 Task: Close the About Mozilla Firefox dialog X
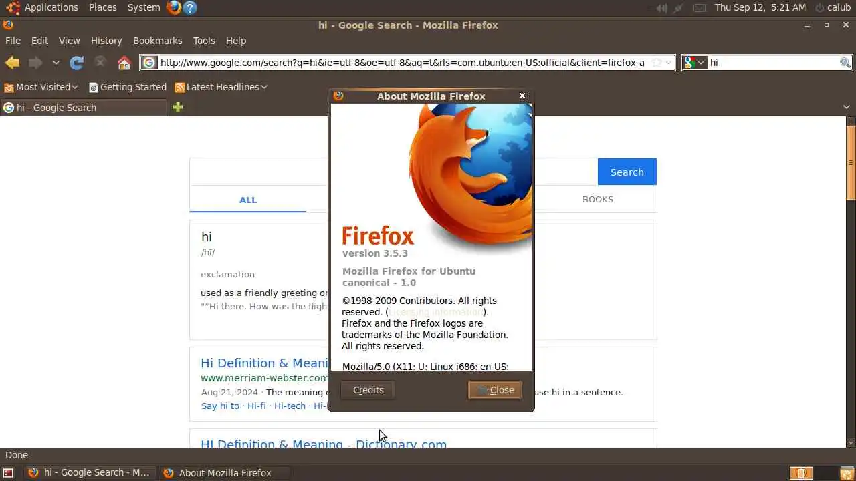tap(522, 96)
